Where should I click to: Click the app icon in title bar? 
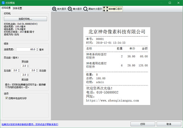[x=3, y=3]
